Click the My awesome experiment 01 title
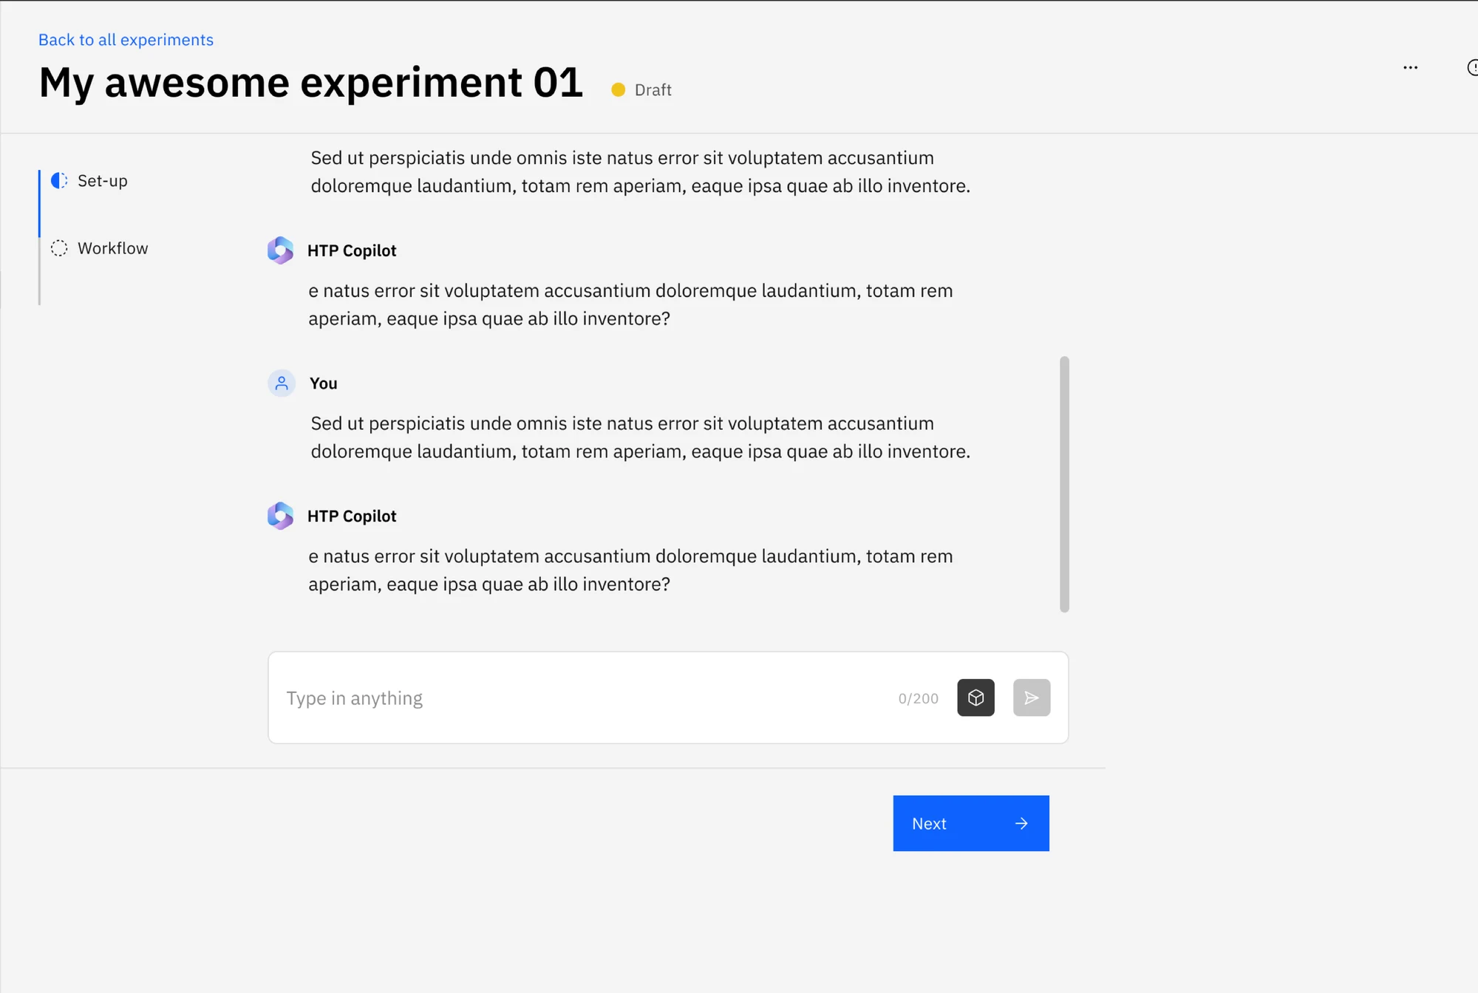Image resolution: width=1478 pixels, height=993 pixels. pos(311,82)
